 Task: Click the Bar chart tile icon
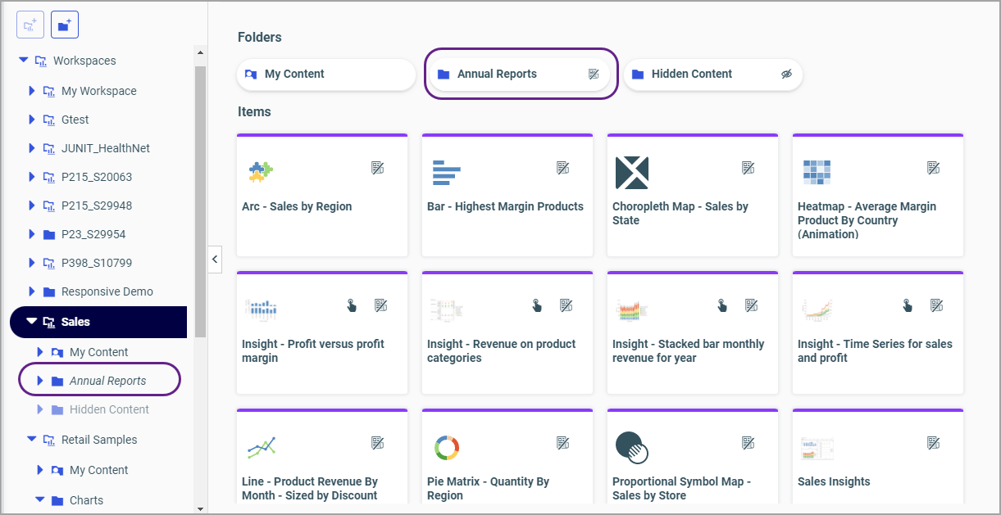[x=447, y=172]
